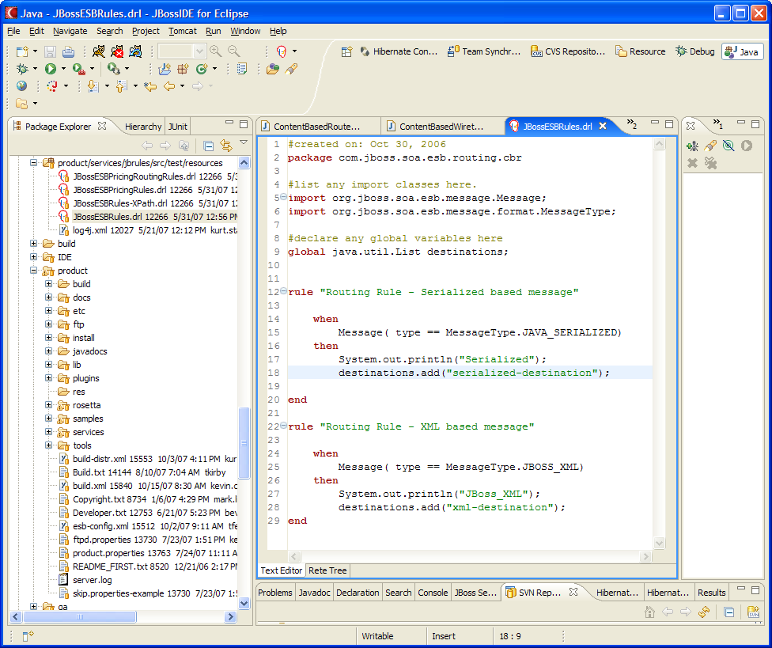The width and height of the screenshot is (772, 648).
Task: Click editor vertical scrollbar up arrow
Action: [x=659, y=144]
